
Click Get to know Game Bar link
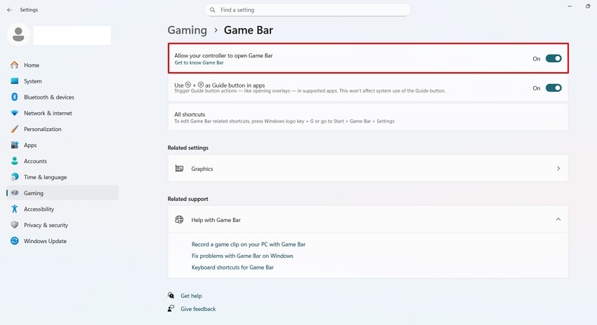pyautogui.click(x=199, y=62)
